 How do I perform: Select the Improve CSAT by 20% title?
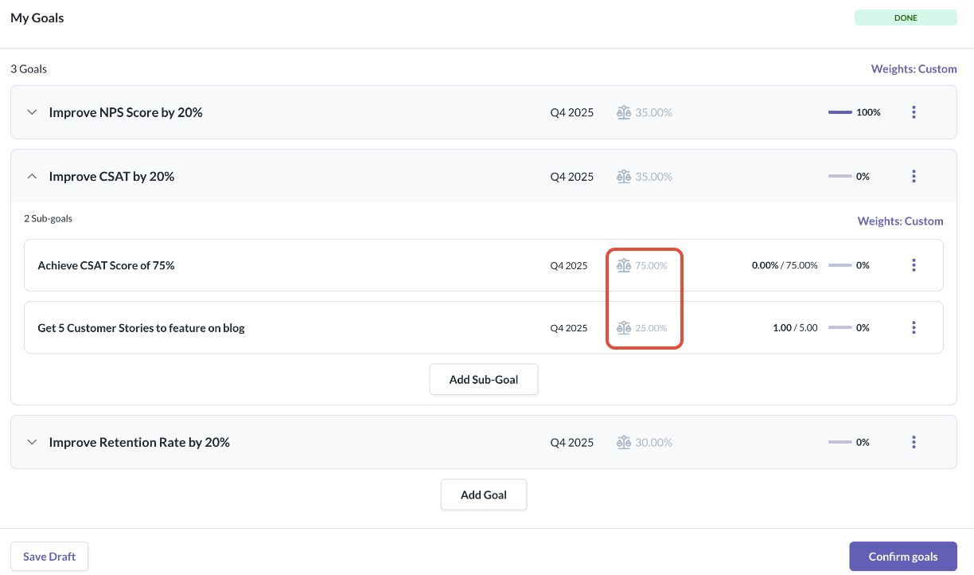pos(111,176)
